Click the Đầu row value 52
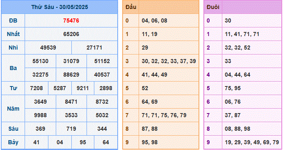The image size is (283, 150). coord(145,88)
